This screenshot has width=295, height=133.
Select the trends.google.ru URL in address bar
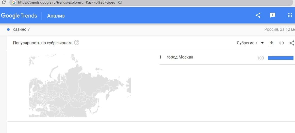point(70,3)
